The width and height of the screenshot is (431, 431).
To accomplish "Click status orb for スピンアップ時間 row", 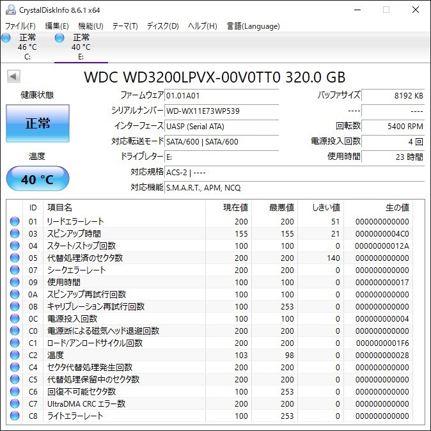I will 15,233.
